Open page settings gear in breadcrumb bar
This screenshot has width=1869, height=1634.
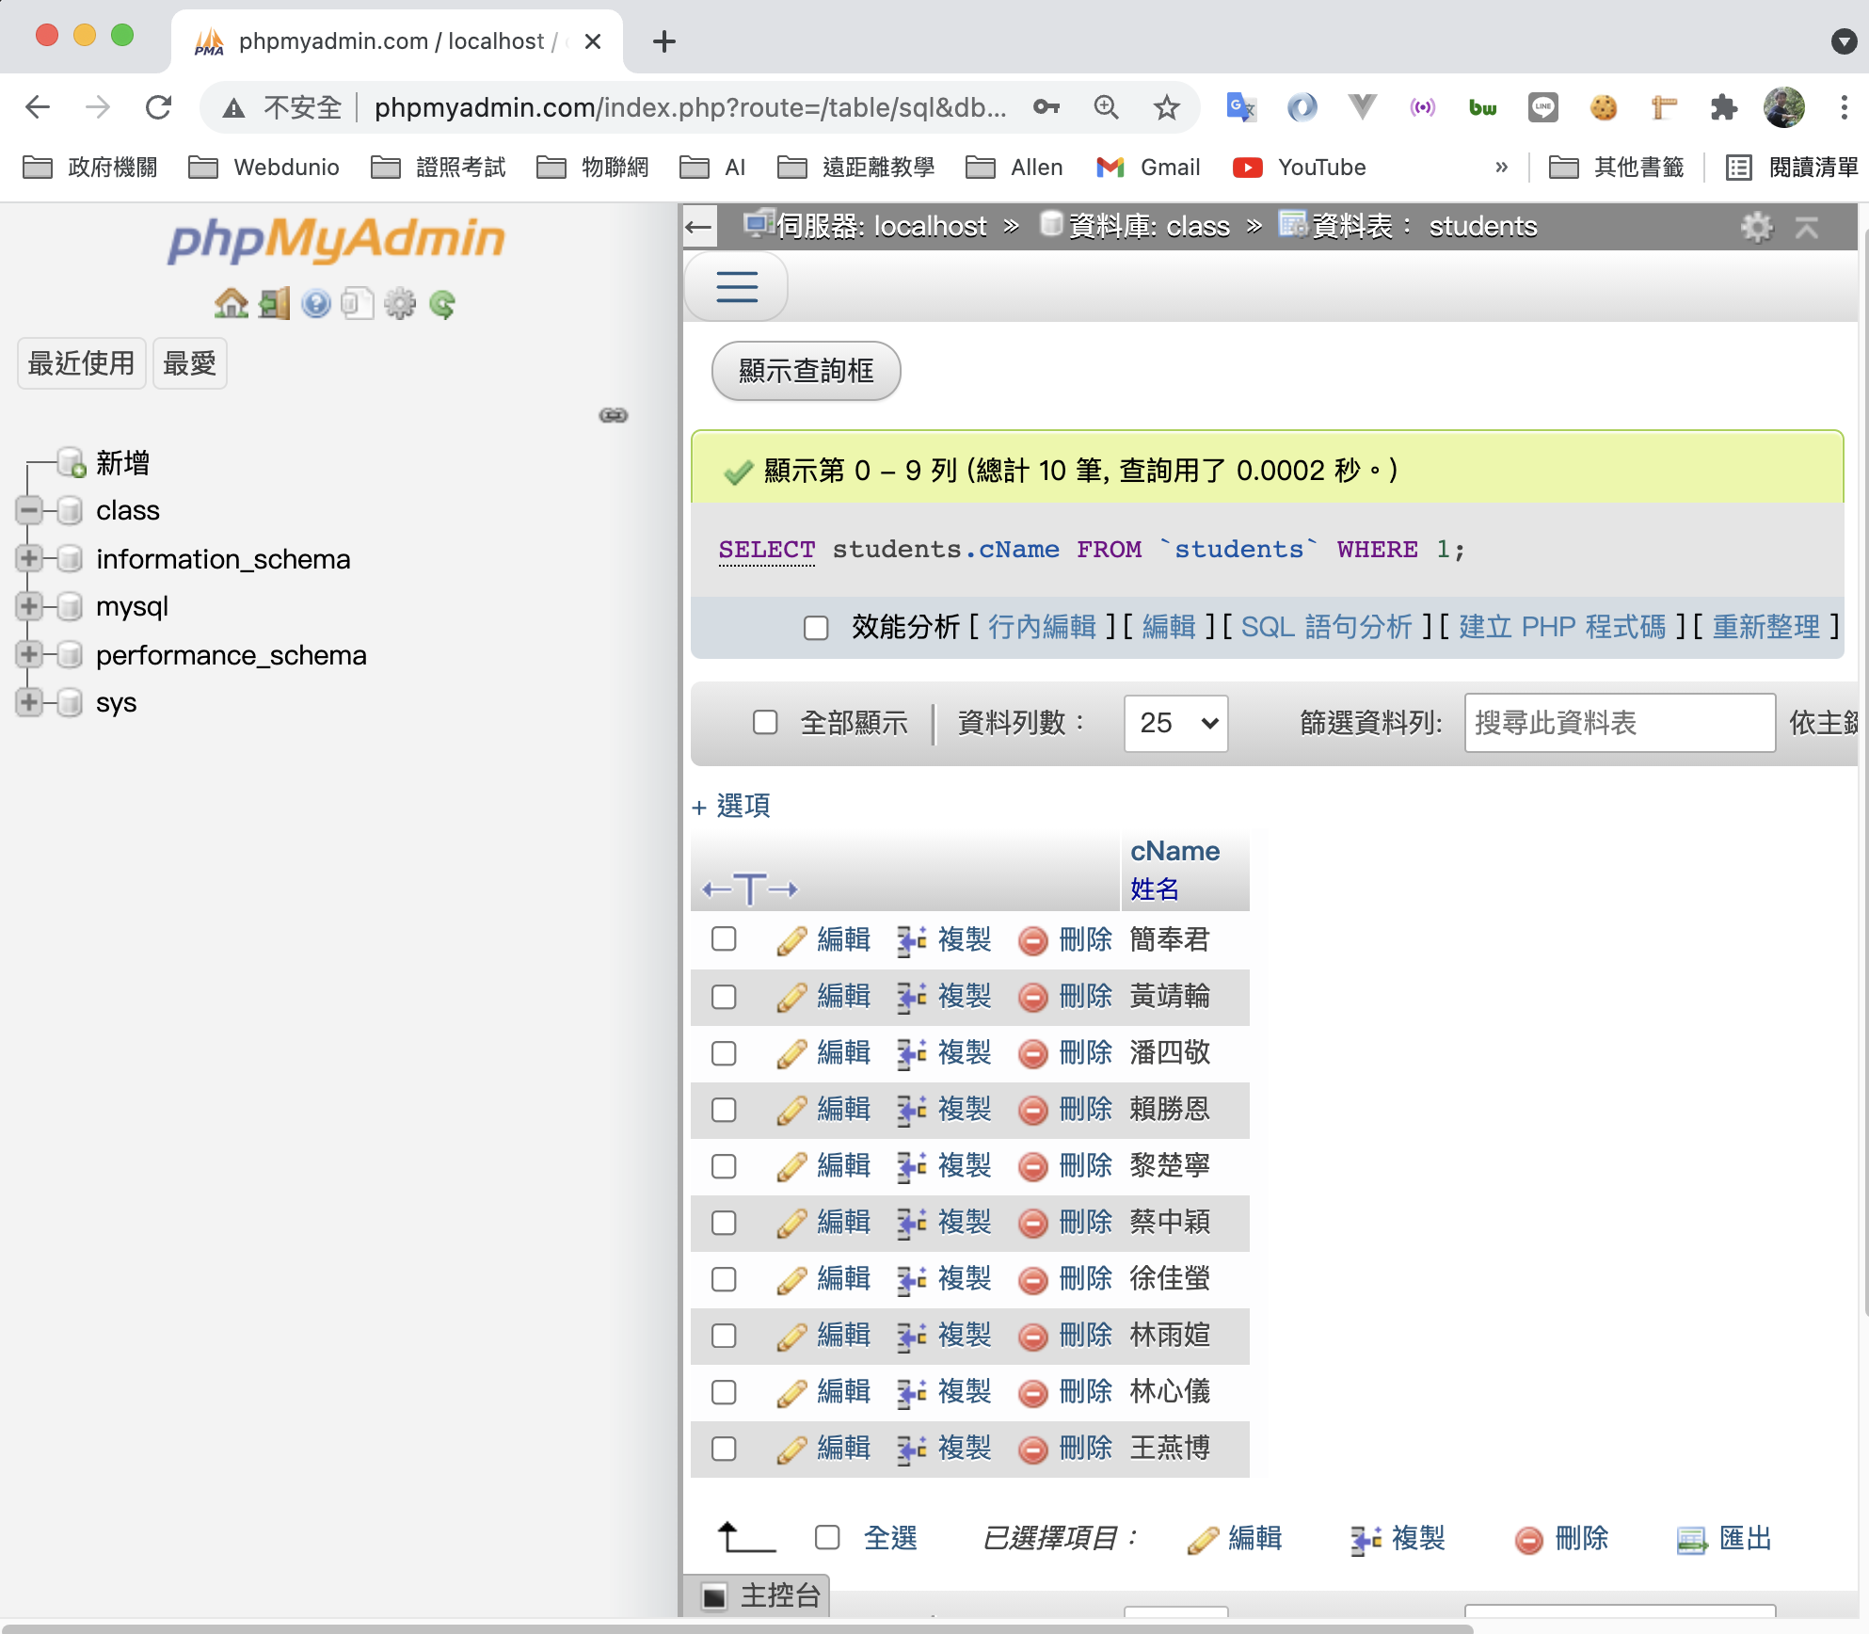[x=1757, y=227]
